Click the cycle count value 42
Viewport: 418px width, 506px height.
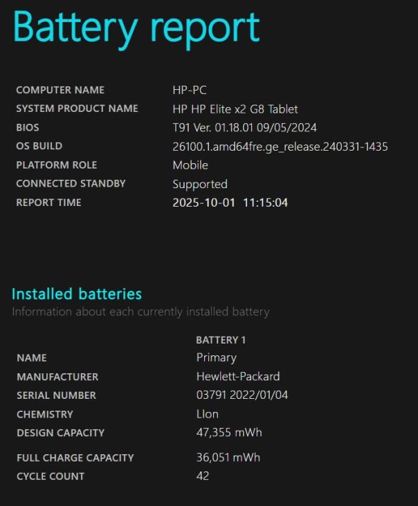(x=203, y=476)
